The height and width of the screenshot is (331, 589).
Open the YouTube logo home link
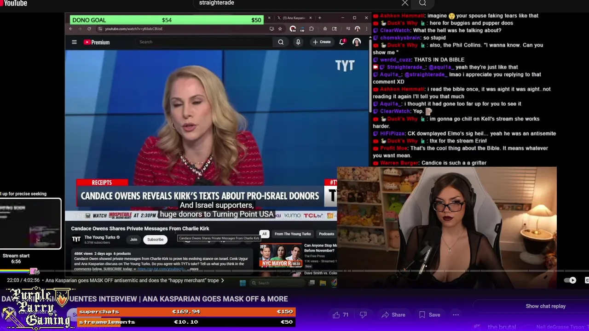point(14,3)
